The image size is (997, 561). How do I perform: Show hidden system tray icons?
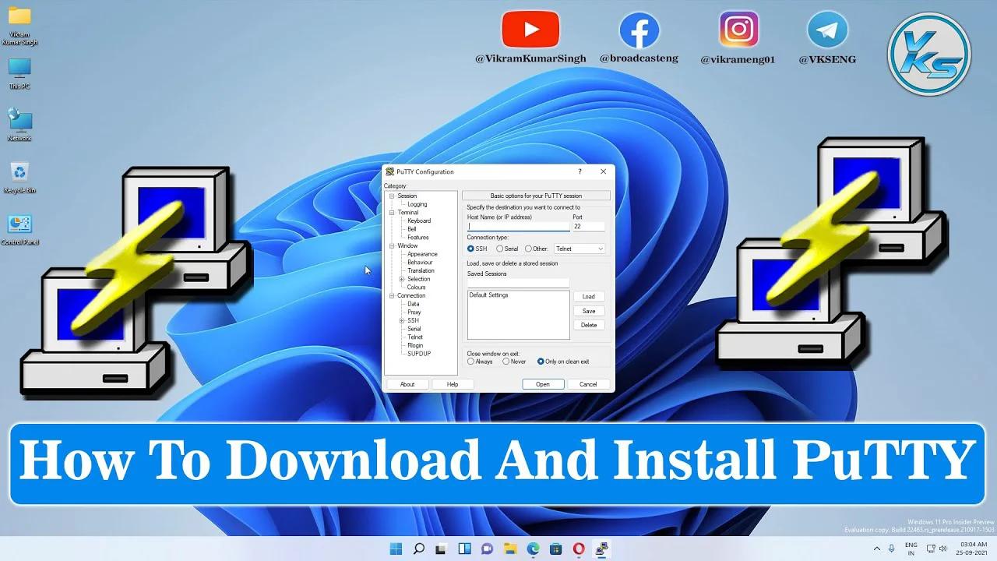877,549
